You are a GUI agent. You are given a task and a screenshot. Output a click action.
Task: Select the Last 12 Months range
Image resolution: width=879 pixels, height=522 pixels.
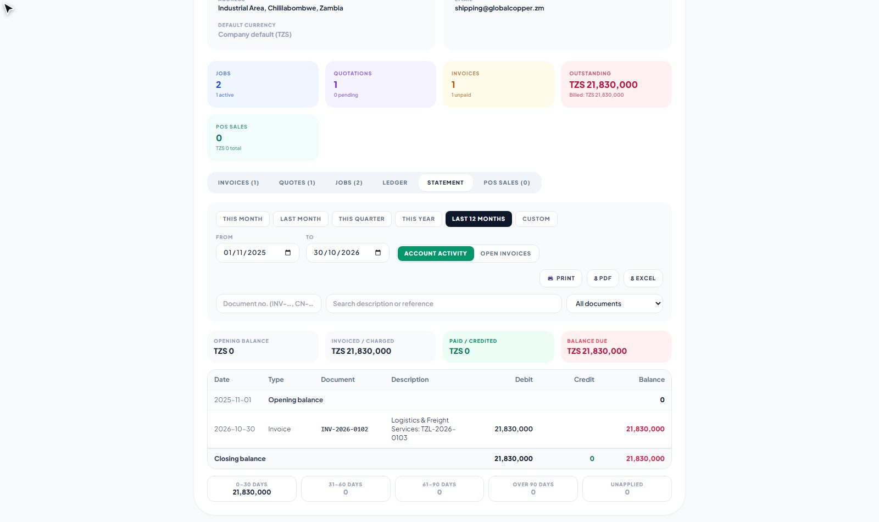(x=479, y=219)
